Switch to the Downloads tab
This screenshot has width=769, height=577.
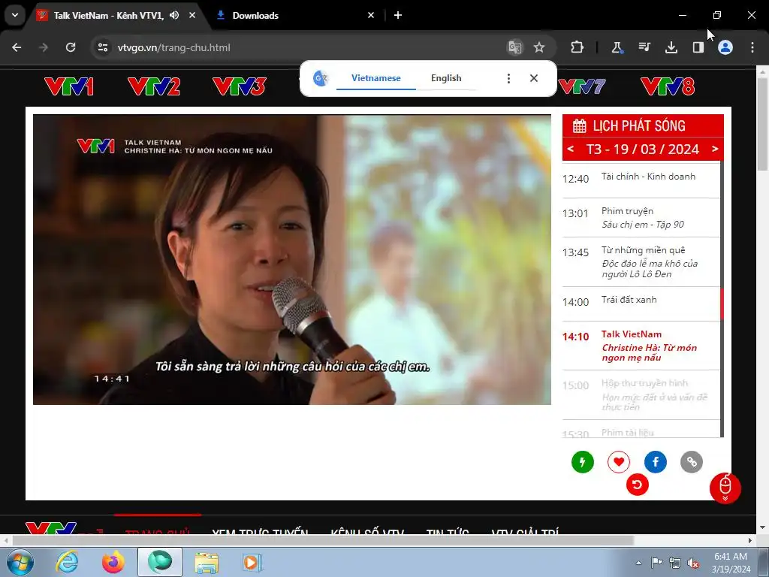click(294, 16)
